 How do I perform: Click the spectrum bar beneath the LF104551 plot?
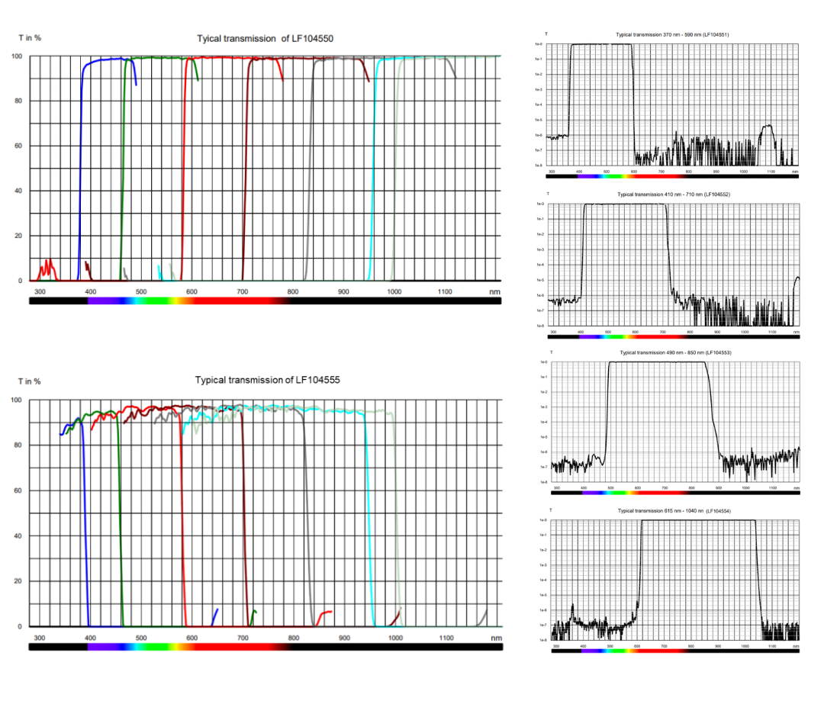(672, 176)
